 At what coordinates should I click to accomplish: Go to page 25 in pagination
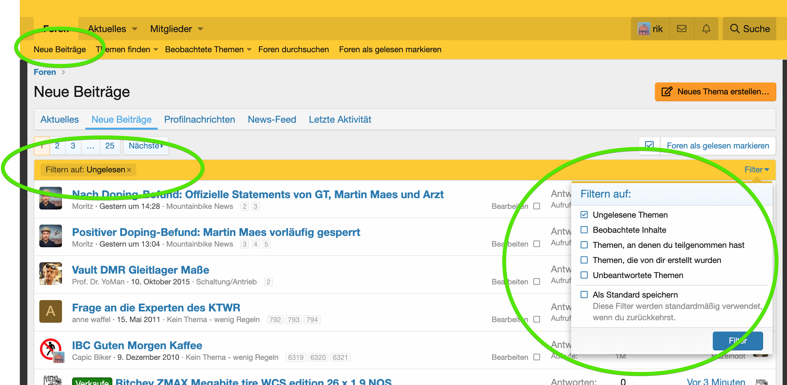110,146
